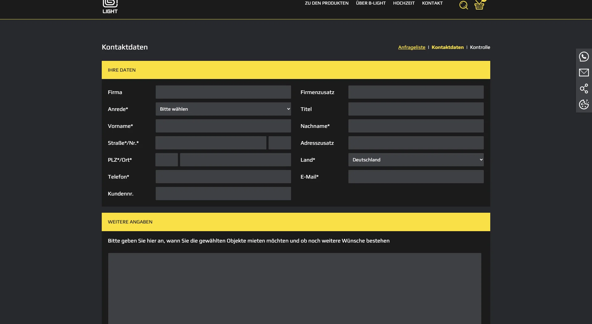Click the B-Light logo in header
The height and width of the screenshot is (324, 592).
coord(110,7)
